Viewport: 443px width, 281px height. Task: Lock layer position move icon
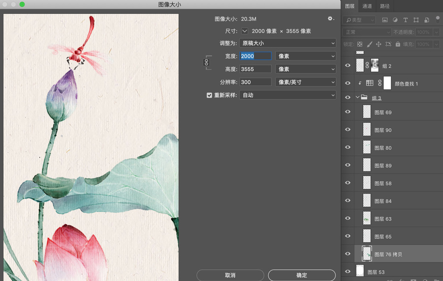click(379, 44)
